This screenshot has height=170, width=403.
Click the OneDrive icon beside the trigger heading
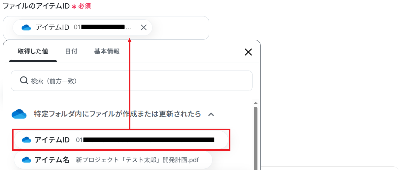pyautogui.click(x=19, y=114)
